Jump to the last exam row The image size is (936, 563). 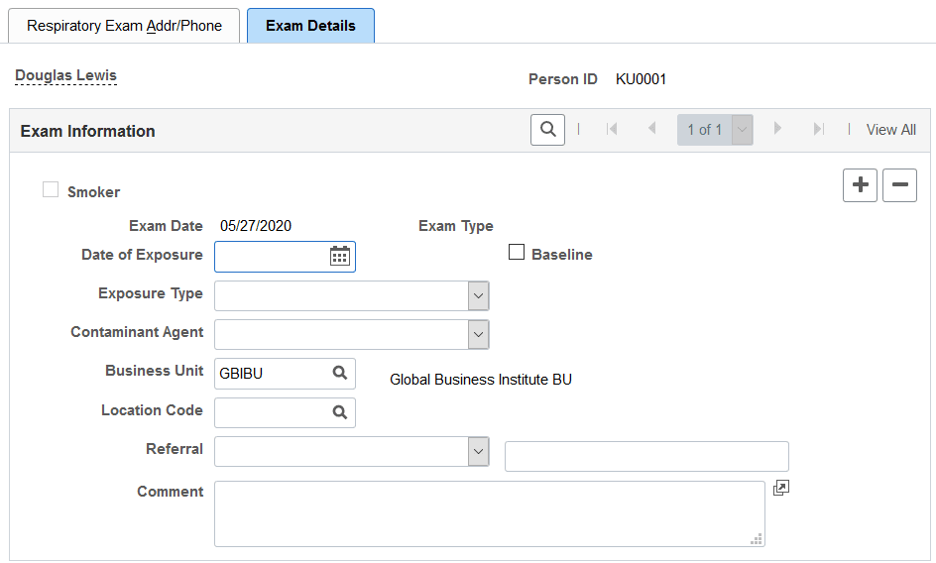click(x=818, y=130)
